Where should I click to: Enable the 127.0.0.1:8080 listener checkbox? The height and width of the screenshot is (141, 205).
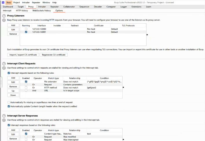click(26, 29)
